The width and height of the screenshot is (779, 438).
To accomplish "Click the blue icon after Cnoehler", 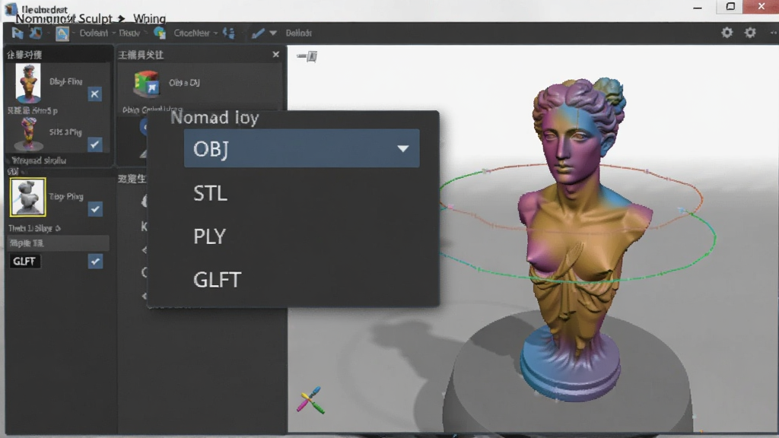I will point(229,33).
